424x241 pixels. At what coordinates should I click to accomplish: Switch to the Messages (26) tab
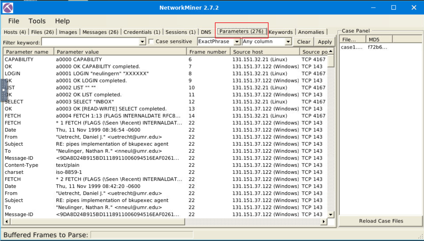click(100, 32)
